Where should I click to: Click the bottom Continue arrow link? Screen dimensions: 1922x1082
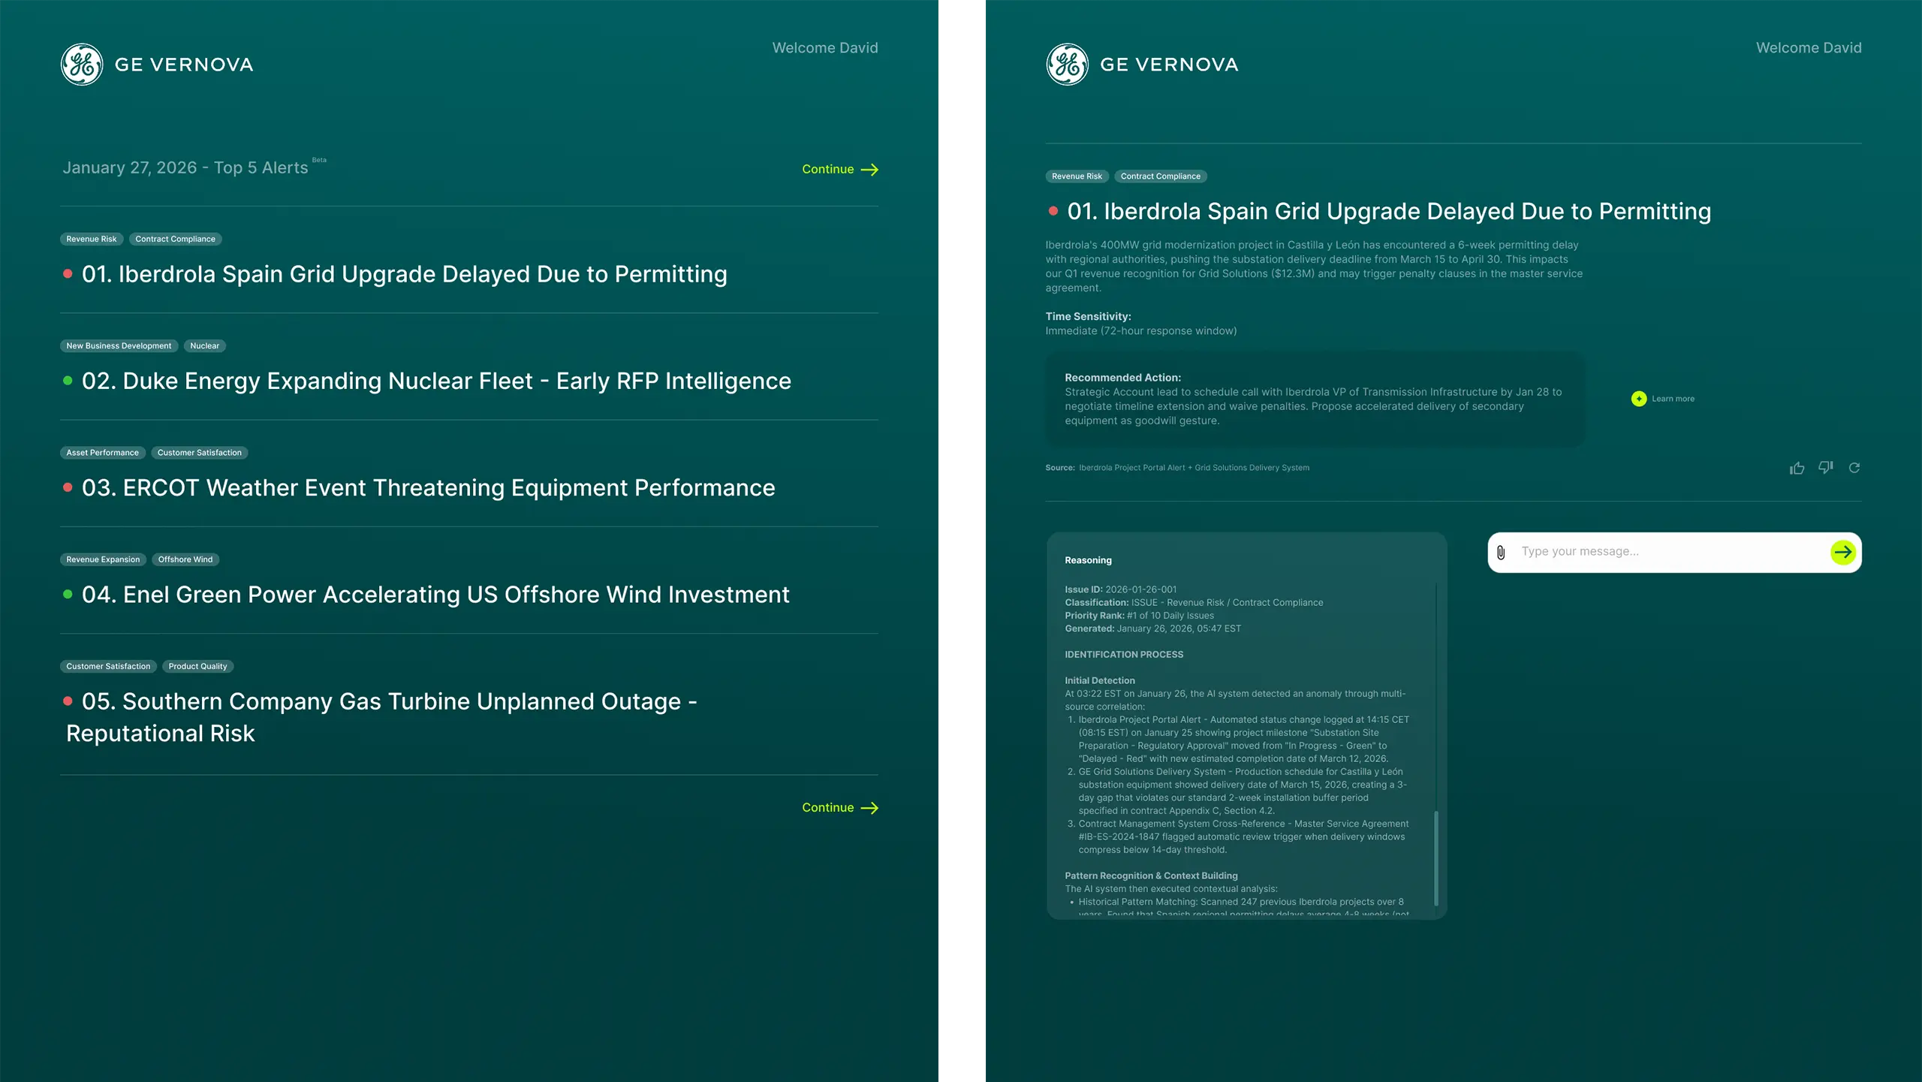(839, 808)
